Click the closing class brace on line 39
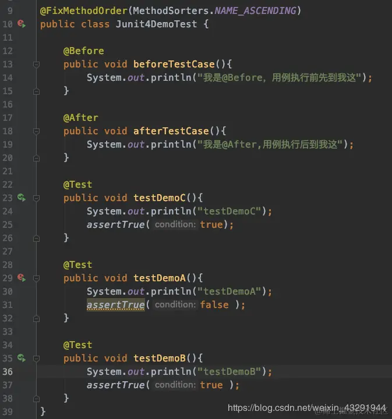This screenshot has width=392, height=419. point(43,411)
